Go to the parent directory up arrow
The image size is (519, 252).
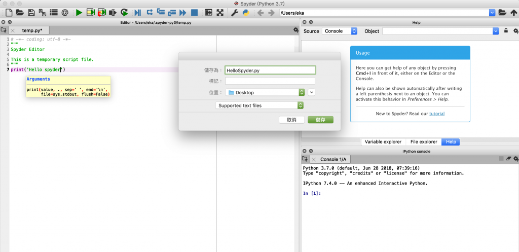click(x=513, y=13)
